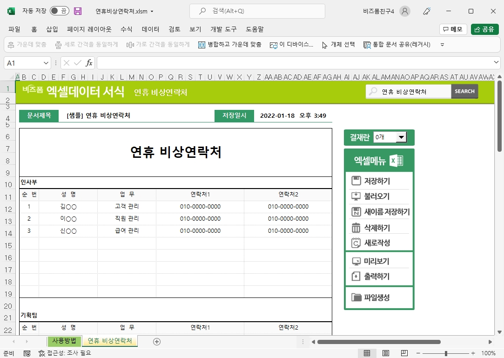Insert function using the fx icon
This screenshot has height=358, width=504.
coord(89,63)
